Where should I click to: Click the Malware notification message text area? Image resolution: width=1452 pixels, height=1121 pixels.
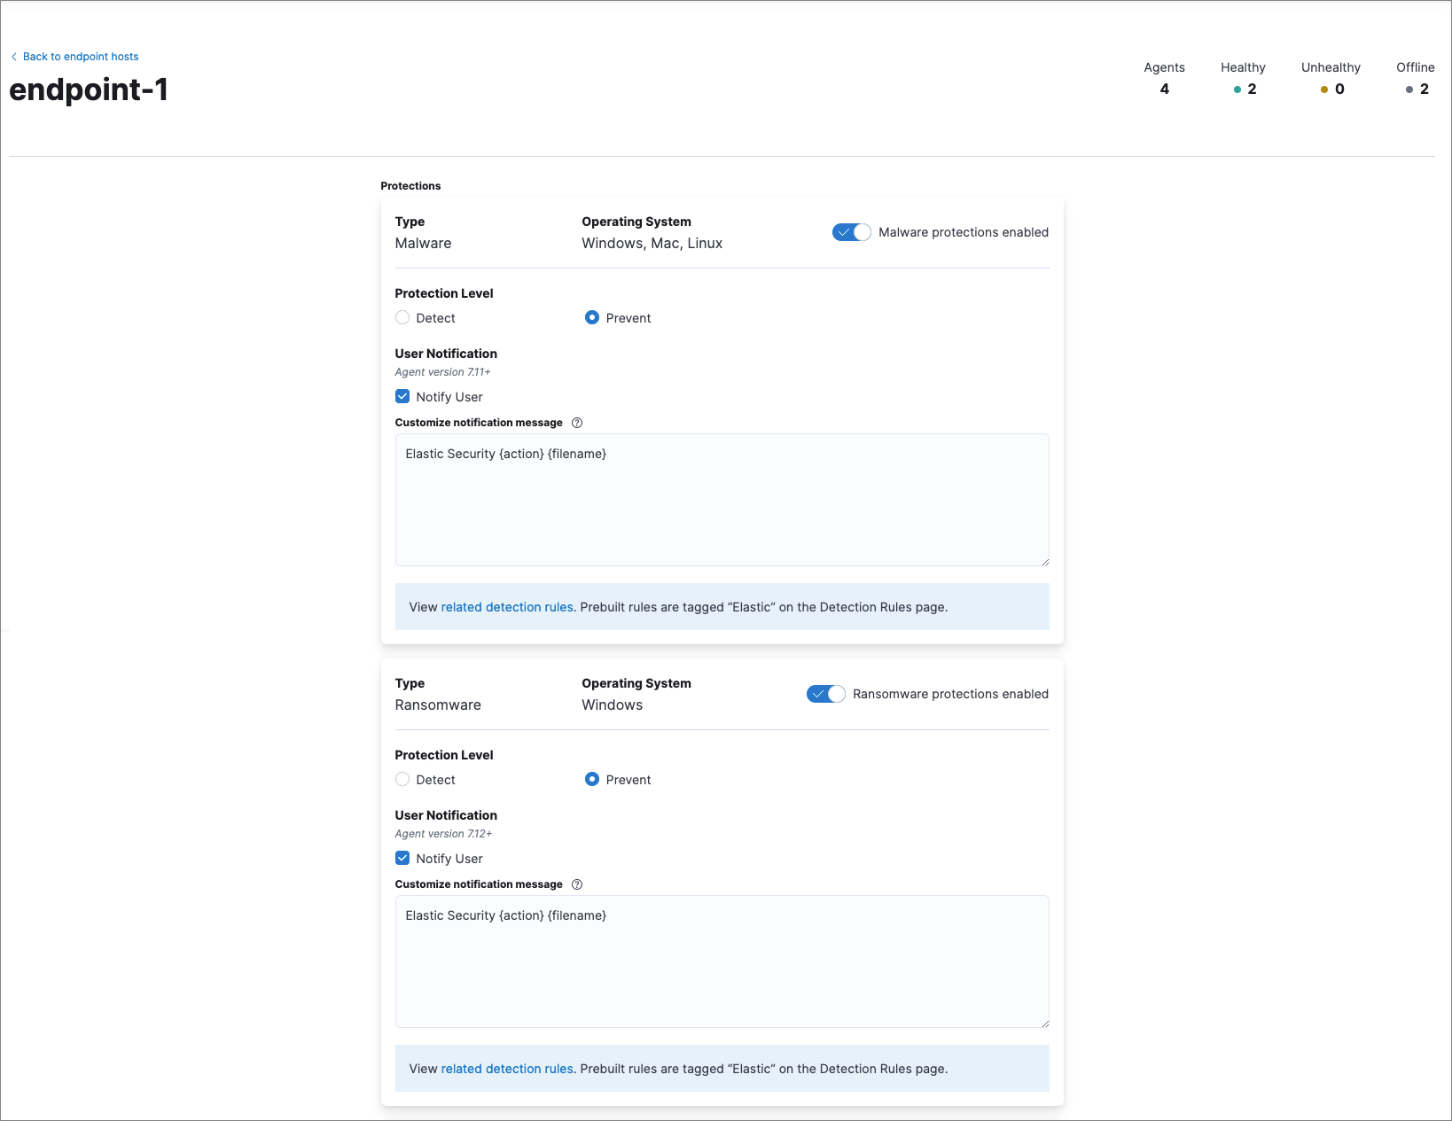point(722,499)
